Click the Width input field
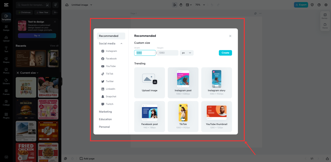The image size is (331, 162). click(145, 53)
